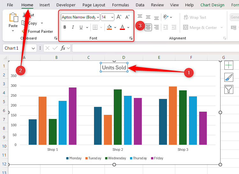Apply the red Font Color swatch

[122, 27]
